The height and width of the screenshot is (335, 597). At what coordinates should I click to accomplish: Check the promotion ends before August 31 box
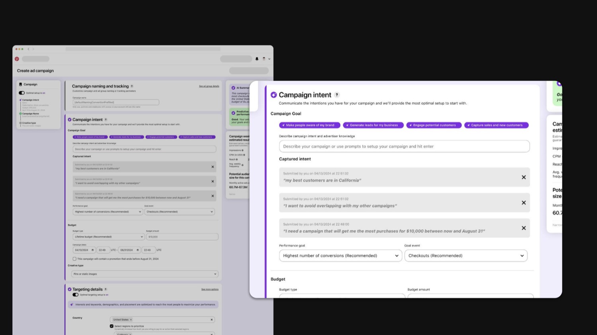tap(74, 259)
